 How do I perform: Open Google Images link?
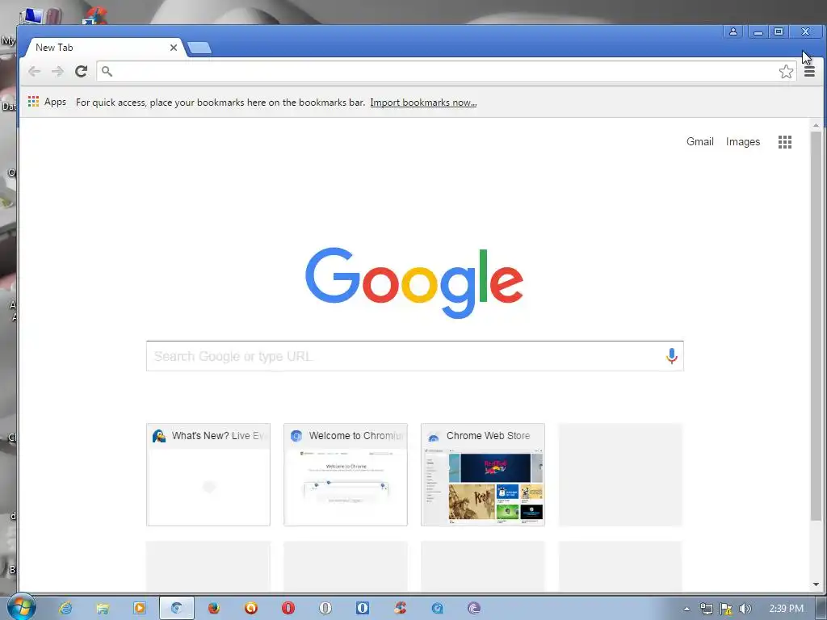(743, 141)
